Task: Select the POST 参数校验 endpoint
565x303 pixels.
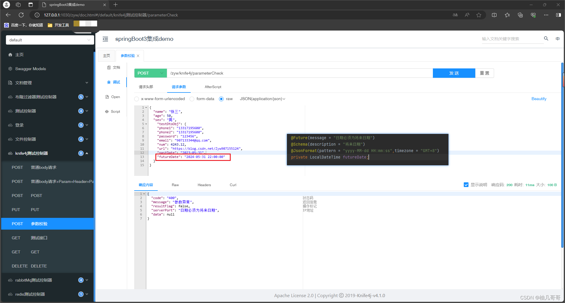Action: coord(47,224)
